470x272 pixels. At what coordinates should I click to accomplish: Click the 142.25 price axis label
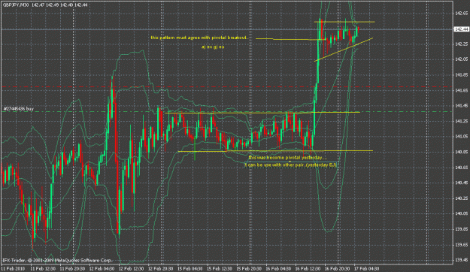[x=461, y=44]
